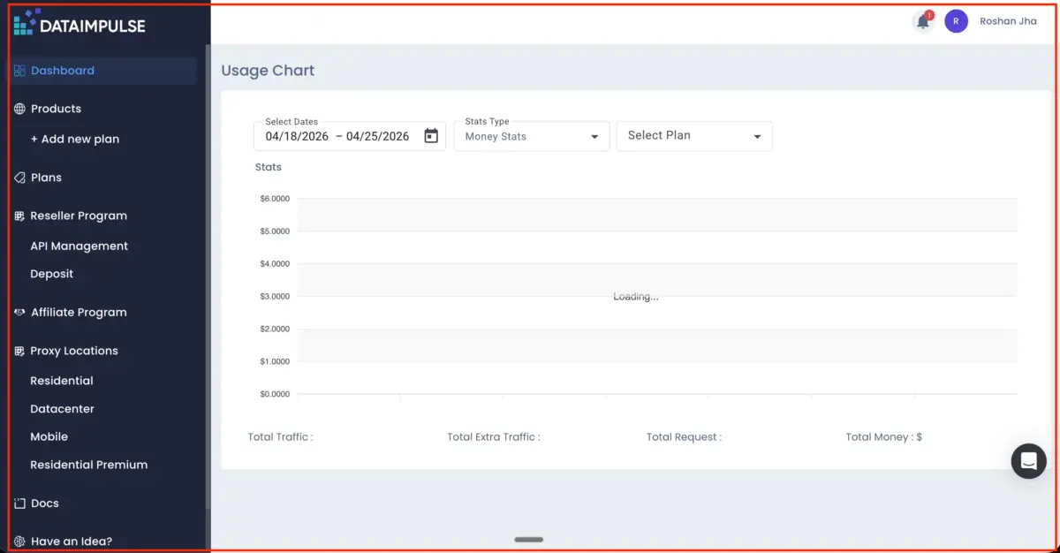Click the Have an Idea icon
Image resolution: width=1060 pixels, height=553 pixels.
pyautogui.click(x=19, y=542)
